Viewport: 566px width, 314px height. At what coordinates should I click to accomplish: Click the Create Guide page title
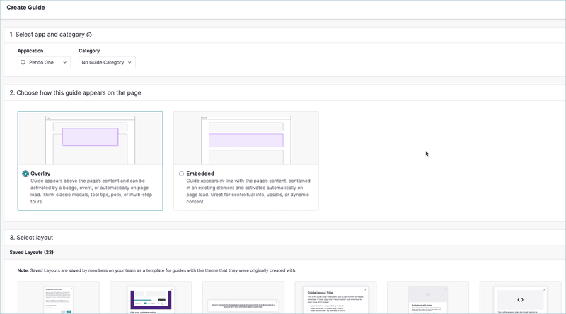coord(26,8)
